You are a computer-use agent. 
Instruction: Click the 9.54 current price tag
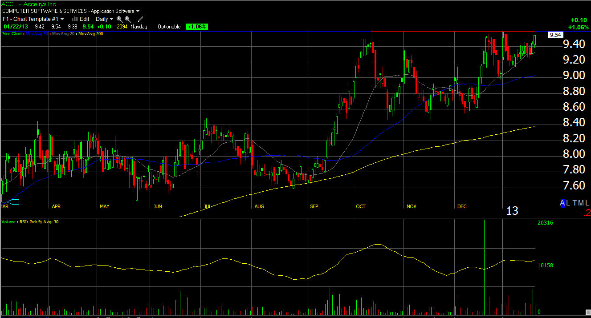(555, 35)
